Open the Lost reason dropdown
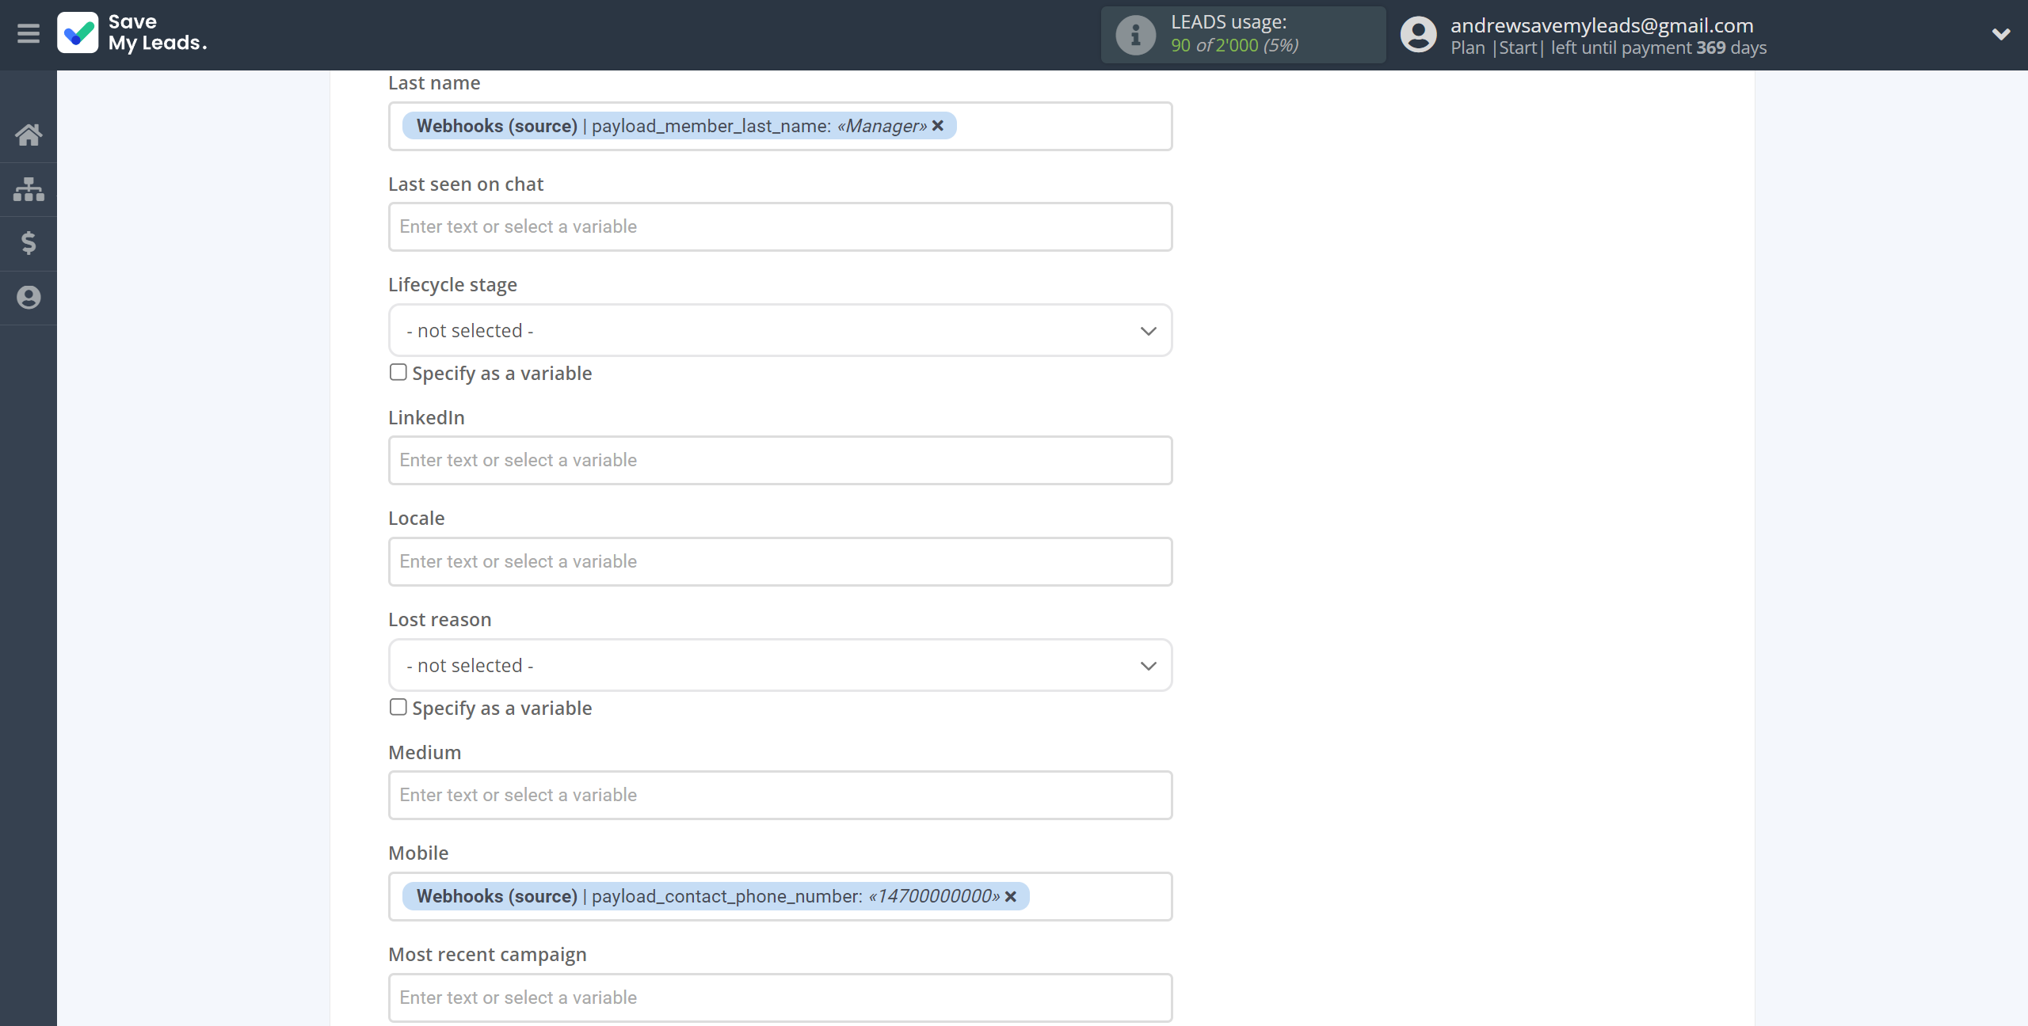The image size is (2028, 1026). coord(779,665)
